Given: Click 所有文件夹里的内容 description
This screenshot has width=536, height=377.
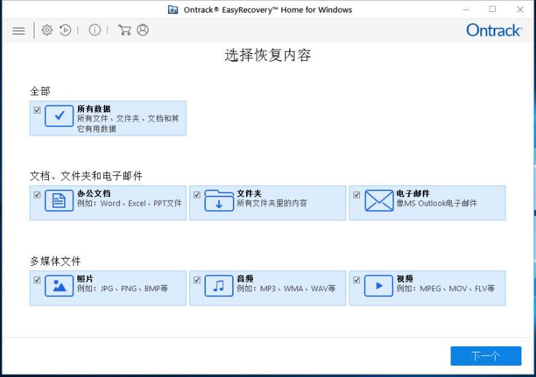Looking at the screenshot, I should click(x=272, y=203).
